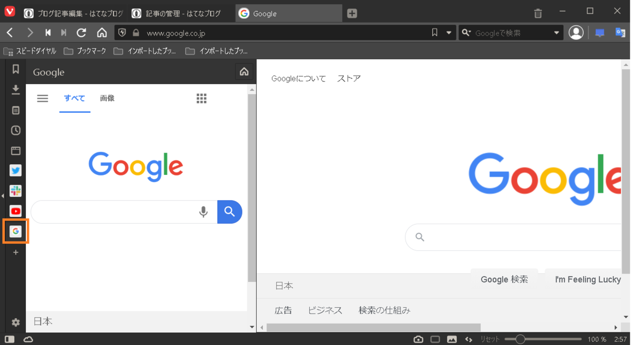631x345 pixels.
Task: Open page actions code icon
Action: pyautogui.click(x=469, y=339)
